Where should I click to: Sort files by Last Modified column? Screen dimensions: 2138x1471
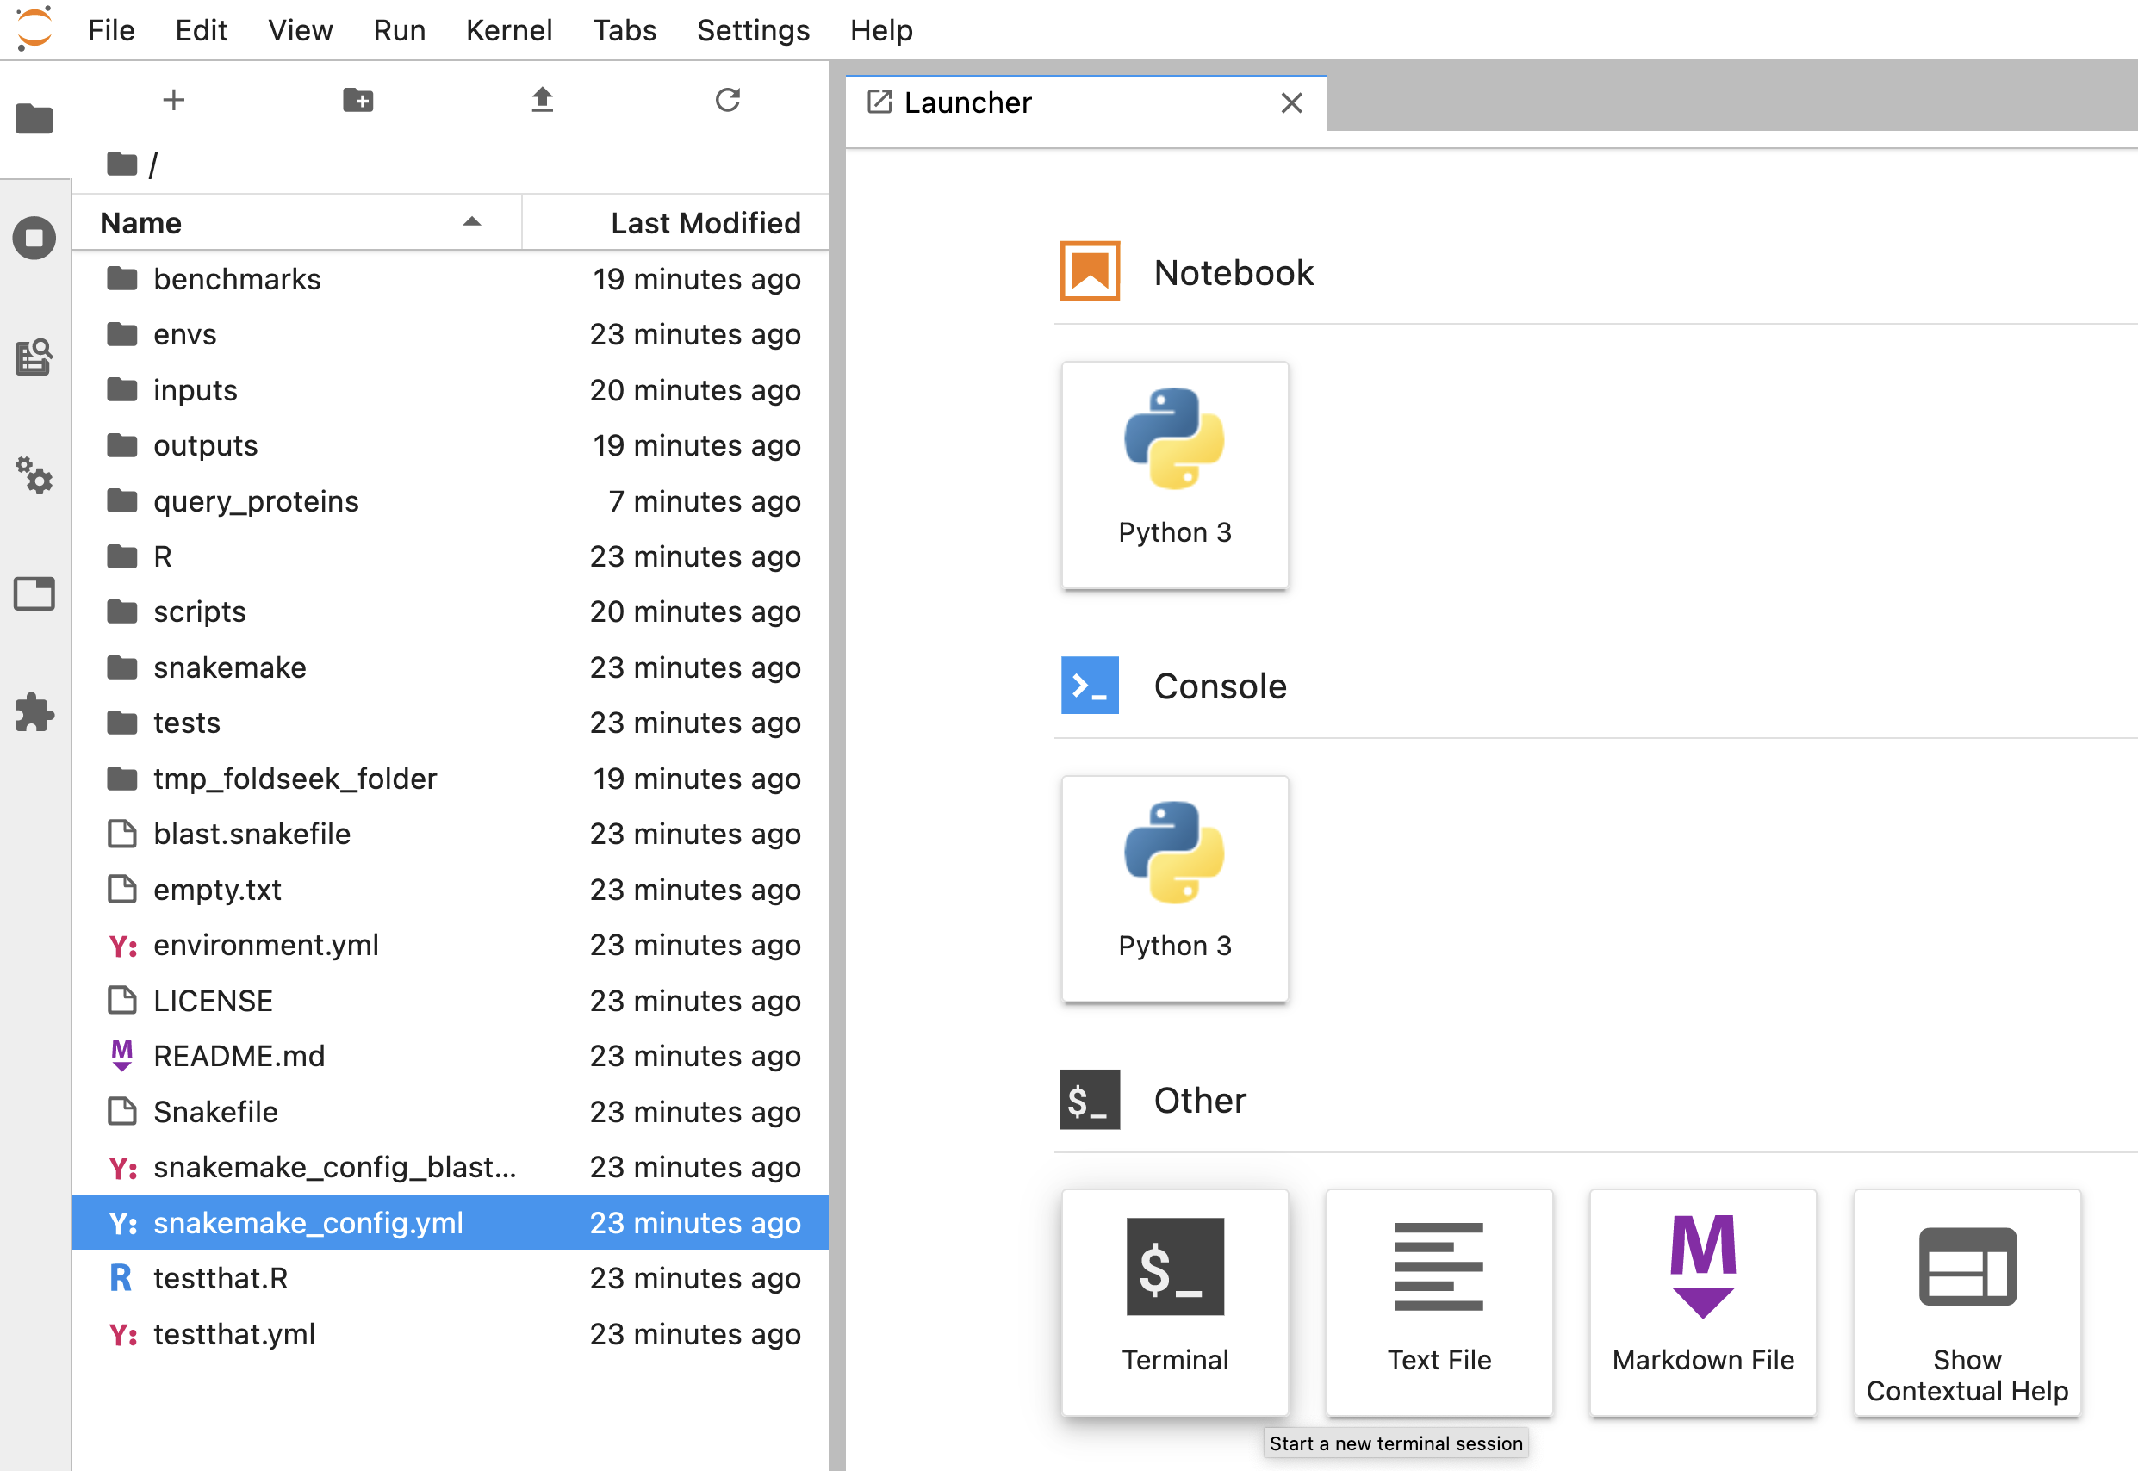(x=705, y=223)
